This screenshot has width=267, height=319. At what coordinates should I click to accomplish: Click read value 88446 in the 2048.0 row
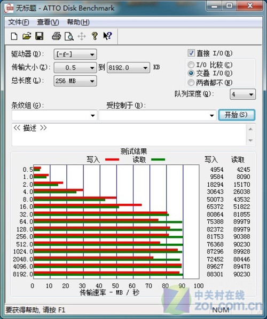(x=242, y=259)
